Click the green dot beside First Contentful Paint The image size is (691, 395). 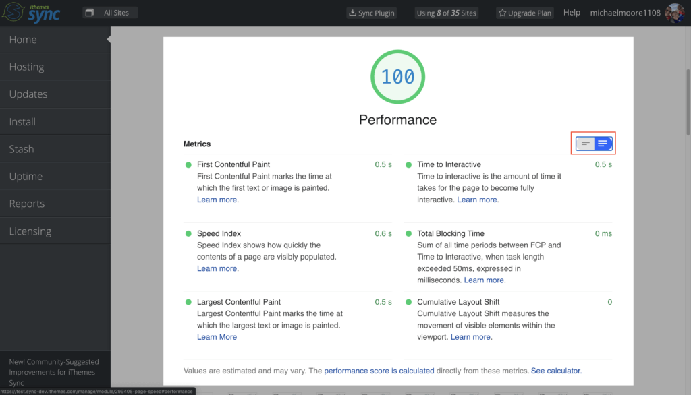point(188,164)
